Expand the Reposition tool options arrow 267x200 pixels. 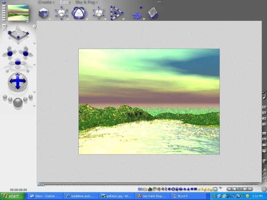[105, 19]
